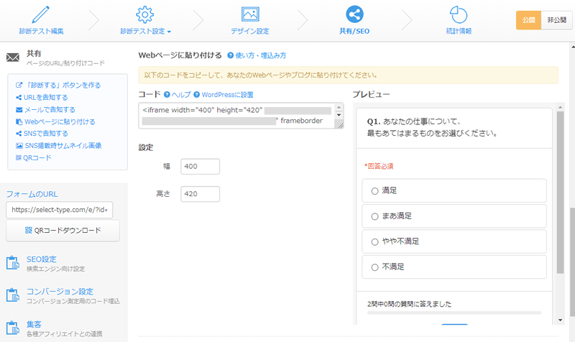Open the 統計情報 pie chart icon
This screenshot has height=342, width=575.
point(459,14)
